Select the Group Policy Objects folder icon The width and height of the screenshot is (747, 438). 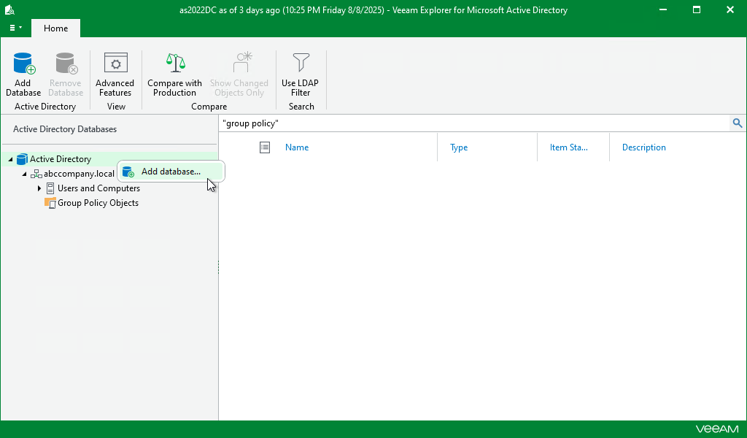click(x=50, y=203)
